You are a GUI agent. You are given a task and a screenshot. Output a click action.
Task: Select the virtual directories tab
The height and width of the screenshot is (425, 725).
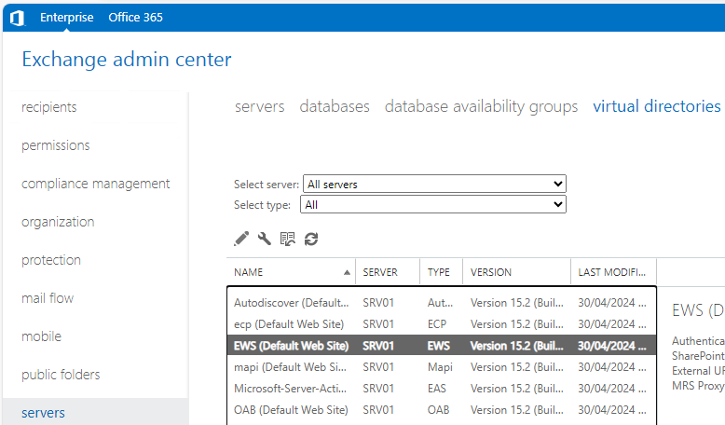(x=656, y=106)
